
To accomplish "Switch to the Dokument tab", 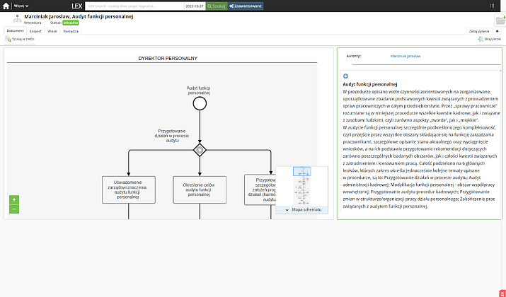I will coord(15,31).
